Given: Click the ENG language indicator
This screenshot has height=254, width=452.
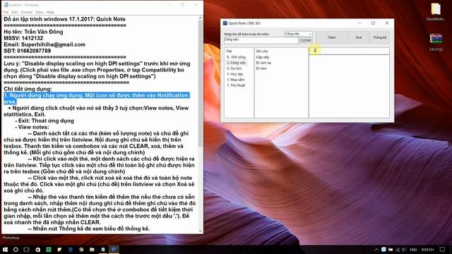Looking at the screenshot, I should click(413, 250).
